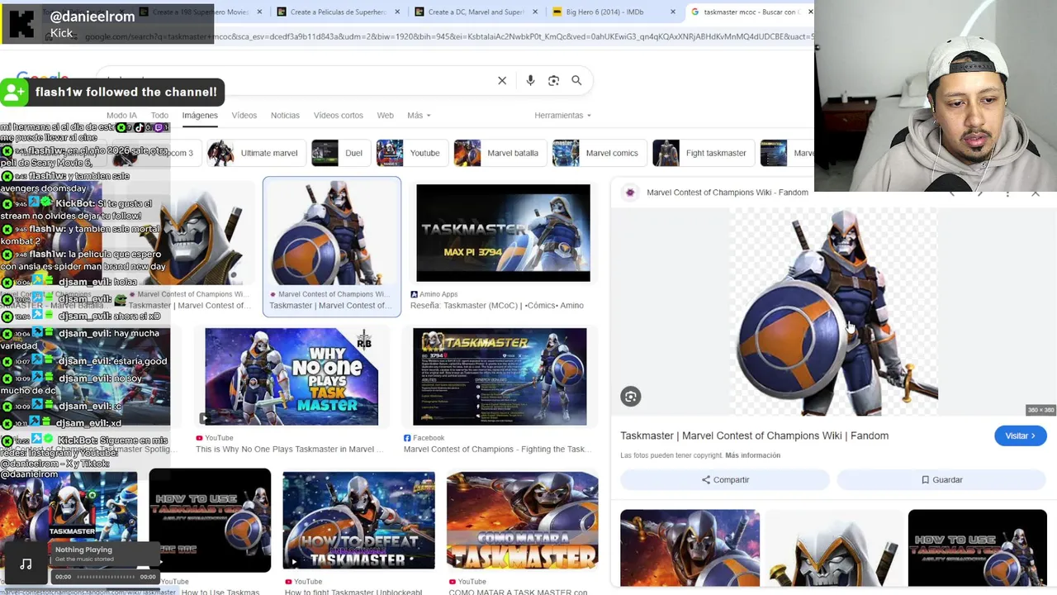Switch to the Modo IA tab
1057x595 pixels.
(121, 115)
